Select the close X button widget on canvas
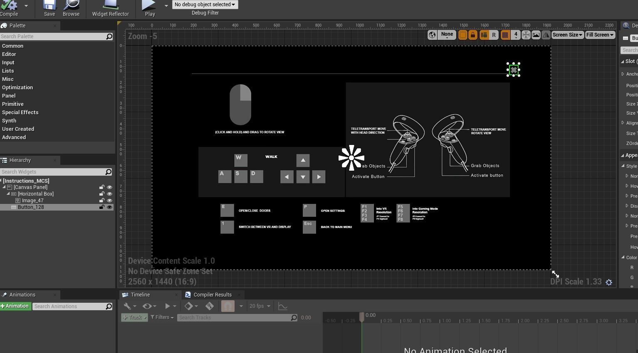Viewport: 638px width, 353px height. coord(514,70)
